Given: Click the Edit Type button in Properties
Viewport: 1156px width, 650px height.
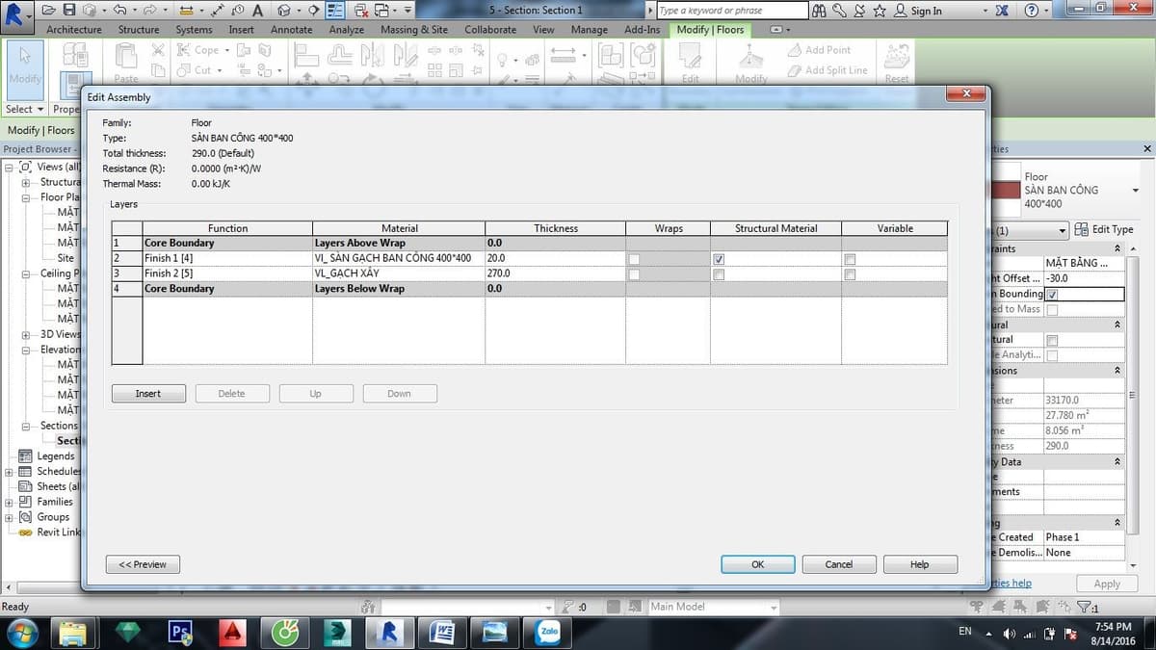Looking at the screenshot, I should click(x=1104, y=229).
